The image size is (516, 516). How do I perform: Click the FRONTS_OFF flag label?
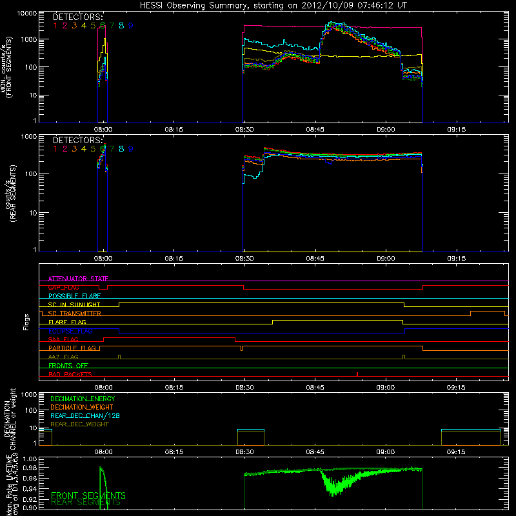[x=68, y=366]
